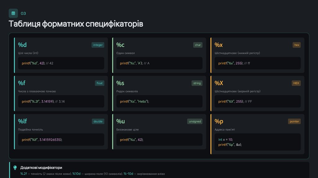Click the %p specifier heading
This screenshot has width=318, height=178.
coord(219,121)
